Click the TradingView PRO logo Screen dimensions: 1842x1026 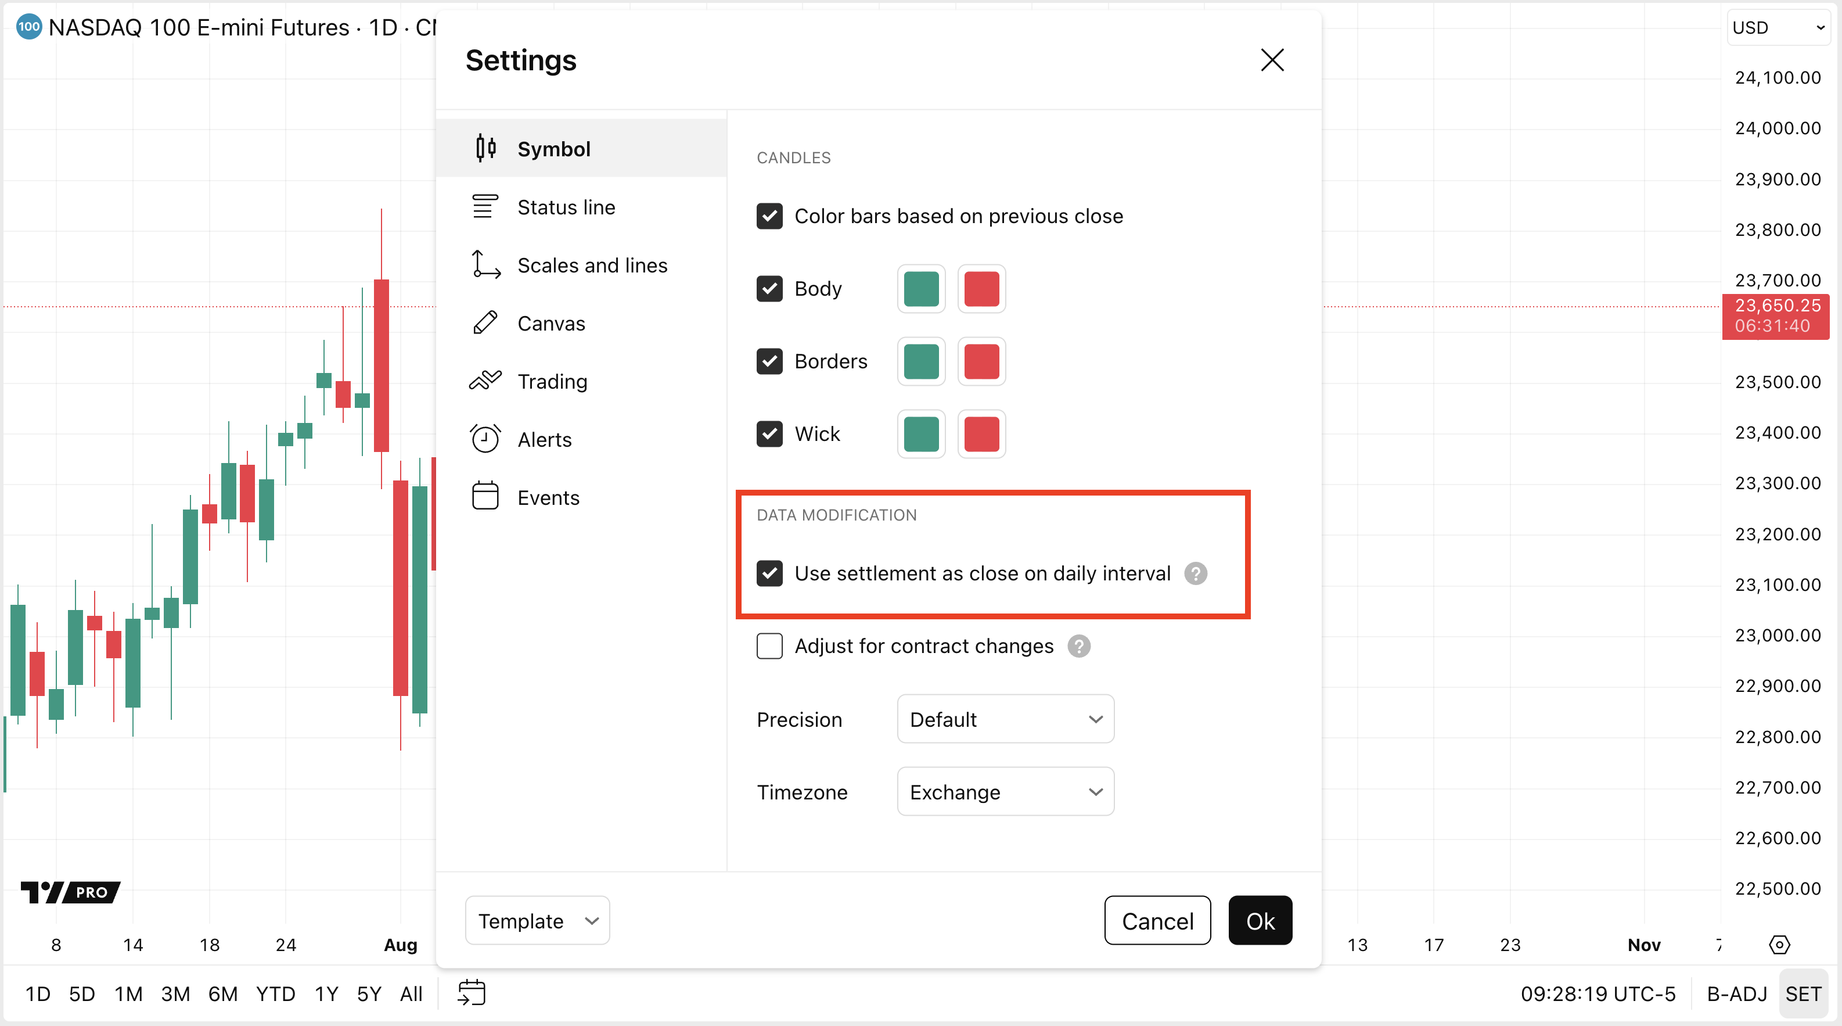(70, 891)
